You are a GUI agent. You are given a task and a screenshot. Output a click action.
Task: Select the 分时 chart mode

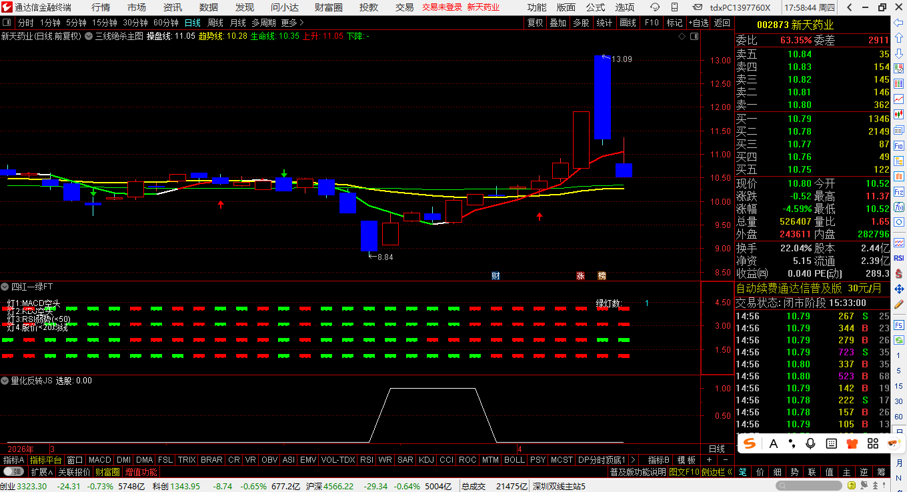pos(25,23)
